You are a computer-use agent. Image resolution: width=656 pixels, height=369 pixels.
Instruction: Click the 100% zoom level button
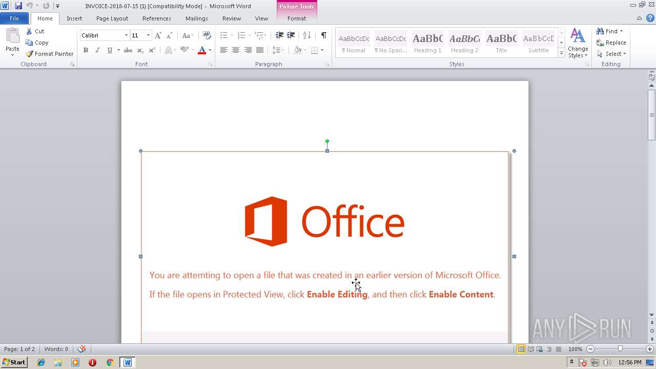(x=575, y=349)
